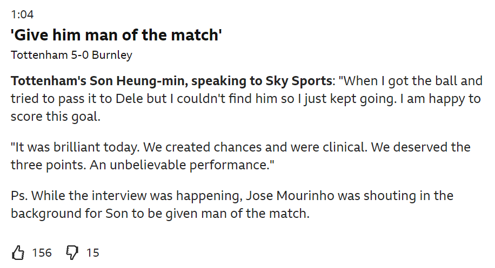Open the 'Give him man of the match' headline

[x=116, y=35]
